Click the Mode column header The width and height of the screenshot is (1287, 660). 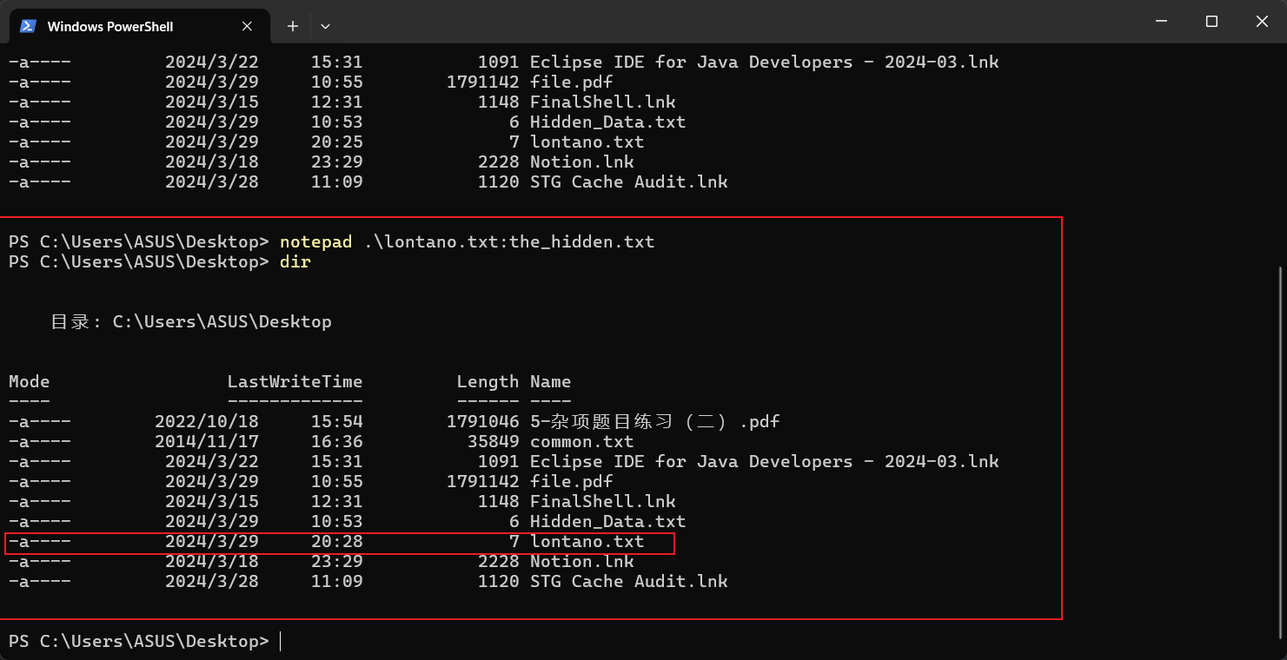(29, 381)
